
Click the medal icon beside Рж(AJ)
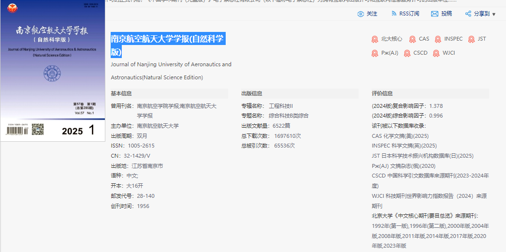tap(375, 53)
